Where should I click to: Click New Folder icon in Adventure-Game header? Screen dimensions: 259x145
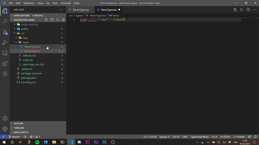click(x=52, y=20)
